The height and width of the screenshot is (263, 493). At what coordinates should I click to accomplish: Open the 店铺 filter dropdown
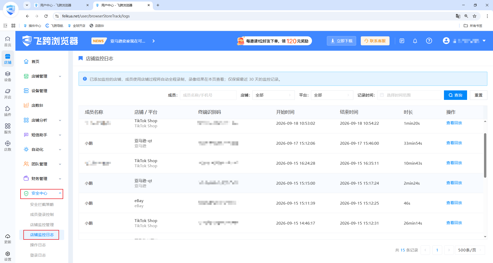click(273, 95)
